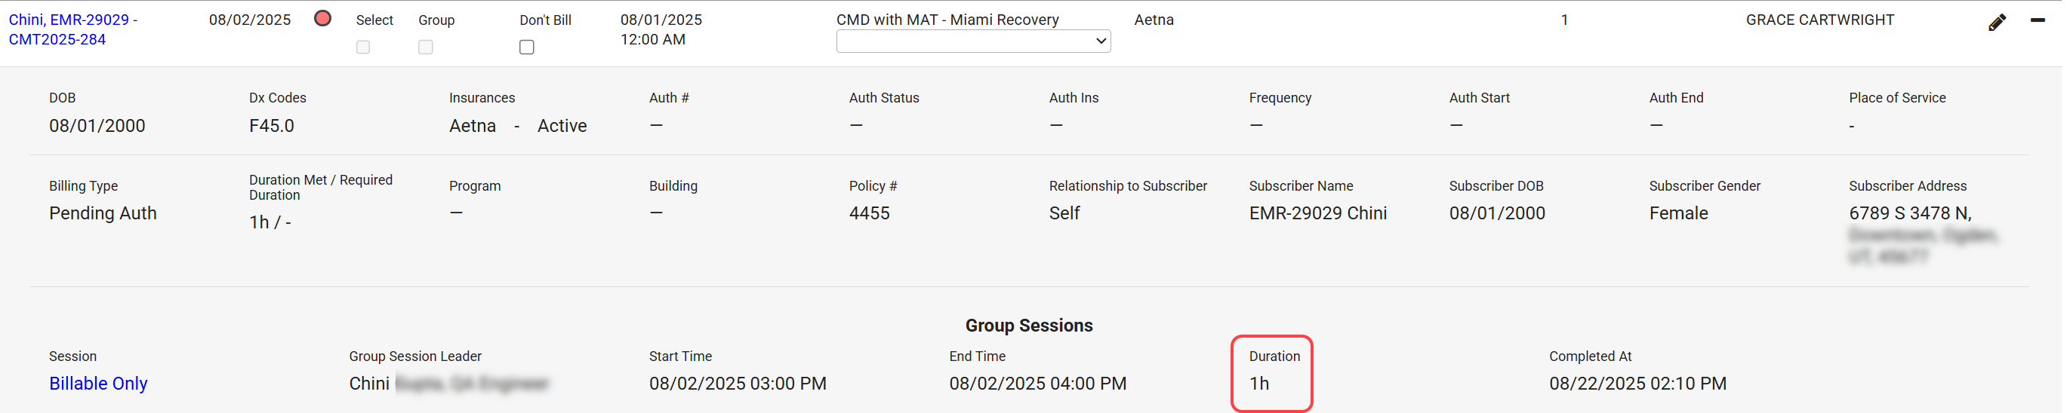Open the Billable Only session link

click(99, 384)
